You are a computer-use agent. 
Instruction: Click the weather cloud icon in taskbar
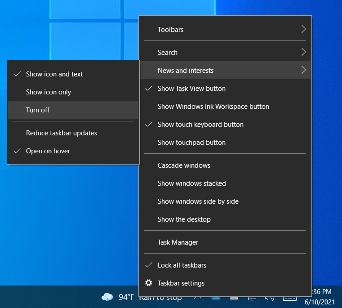pos(107,297)
